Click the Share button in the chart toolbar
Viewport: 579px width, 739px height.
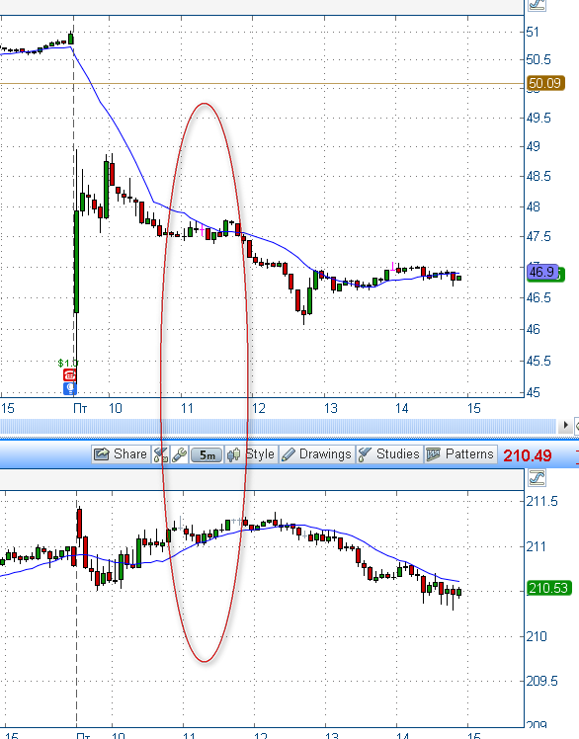[x=122, y=454]
